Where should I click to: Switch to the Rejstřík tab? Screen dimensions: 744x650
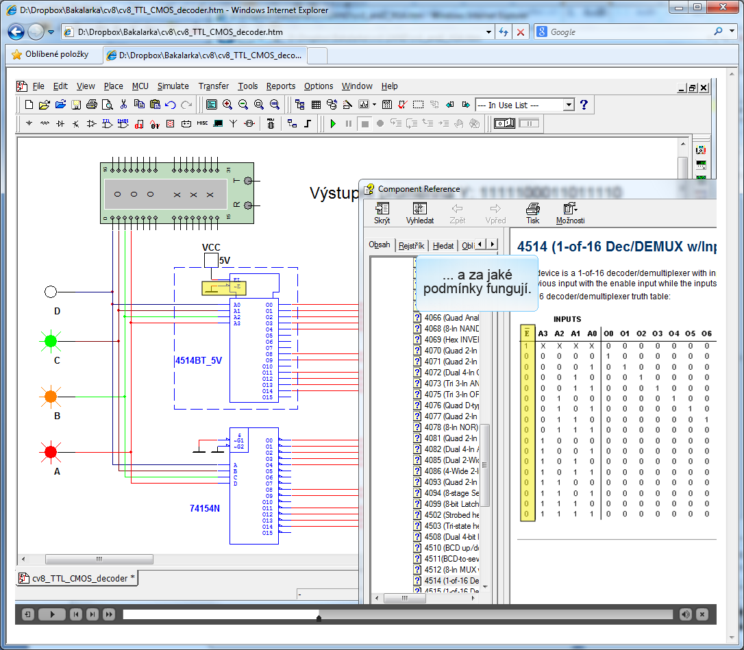[x=411, y=246]
